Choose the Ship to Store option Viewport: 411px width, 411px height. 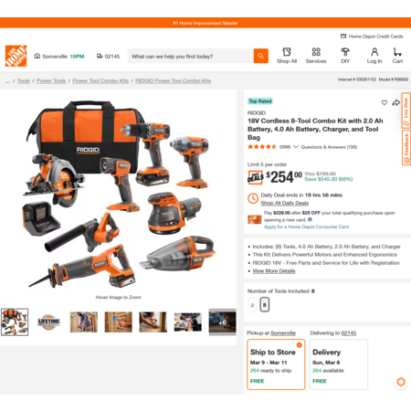[x=276, y=364]
